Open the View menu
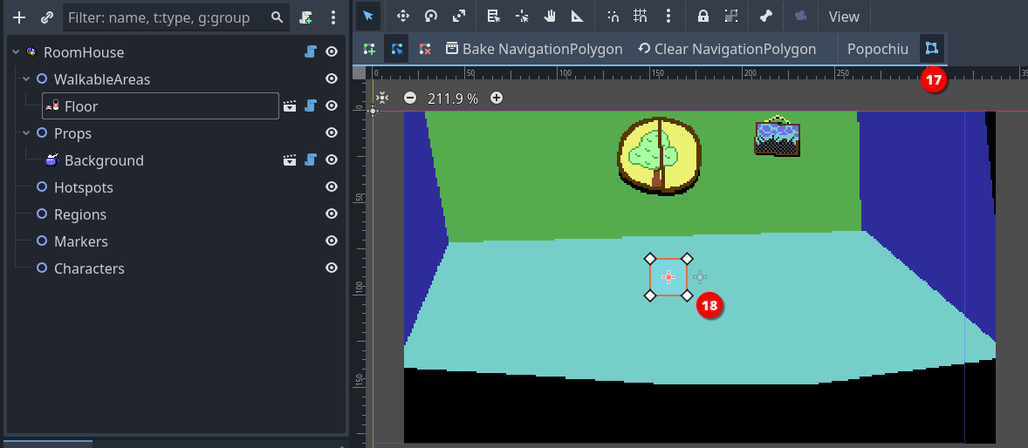1028x448 pixels. coord(844,17)
